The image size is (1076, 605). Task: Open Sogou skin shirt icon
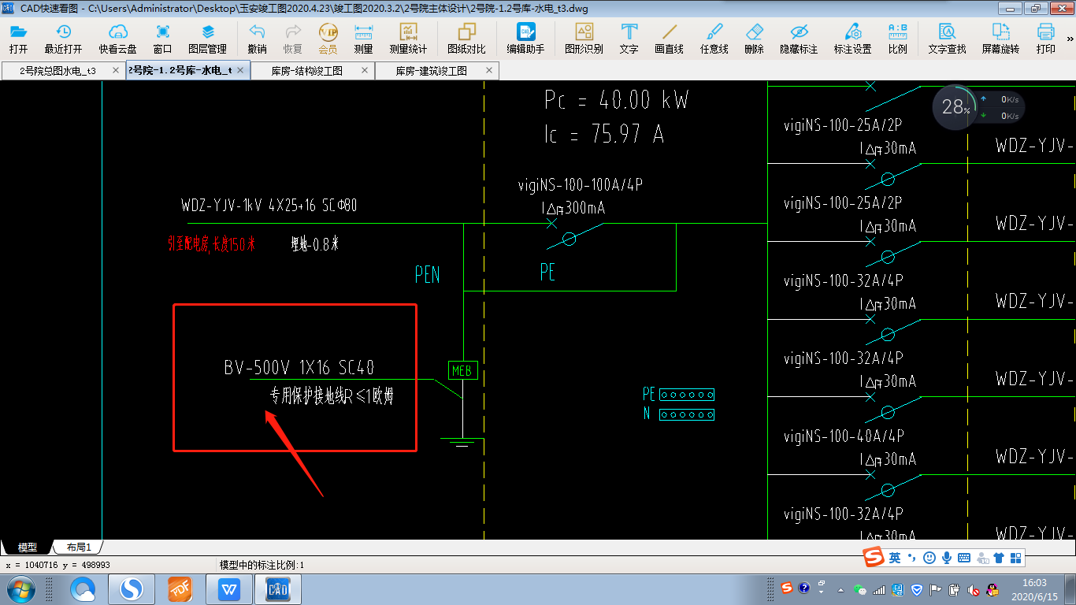(x=999, y=558)
